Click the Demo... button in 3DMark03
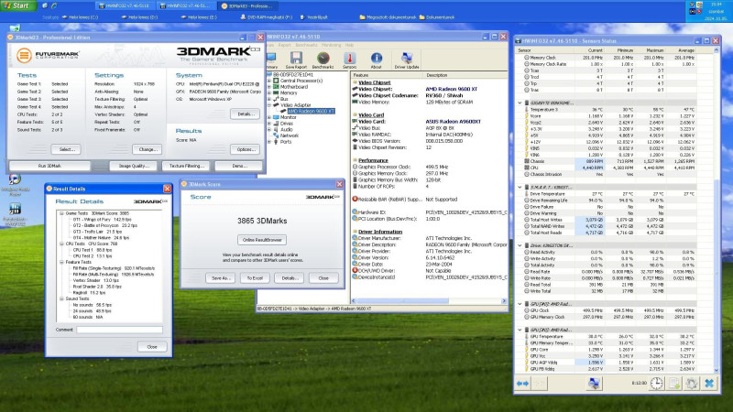733x412 pixels. 239,166
